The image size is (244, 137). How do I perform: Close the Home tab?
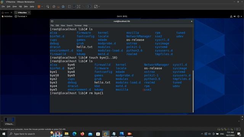pos(11,13)
